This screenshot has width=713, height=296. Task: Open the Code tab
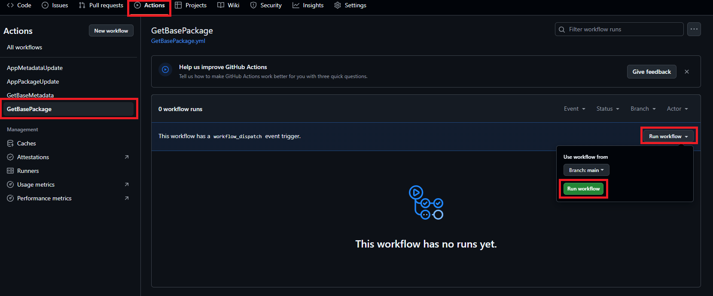click(19, 5)
